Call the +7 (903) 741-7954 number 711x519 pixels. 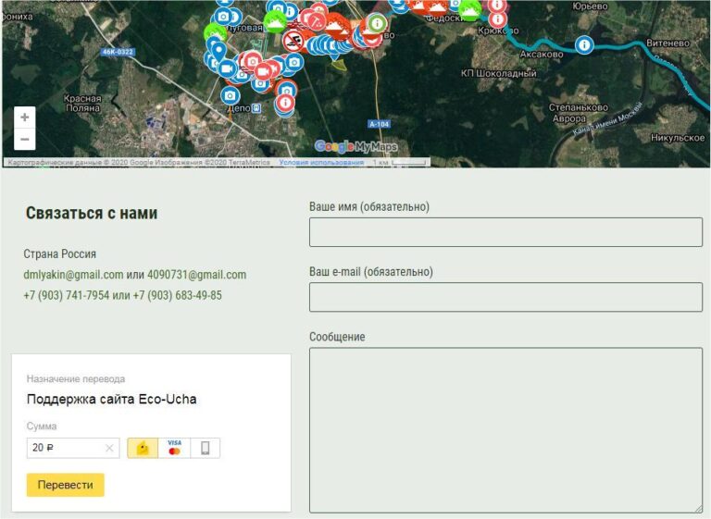pos(66,295)
